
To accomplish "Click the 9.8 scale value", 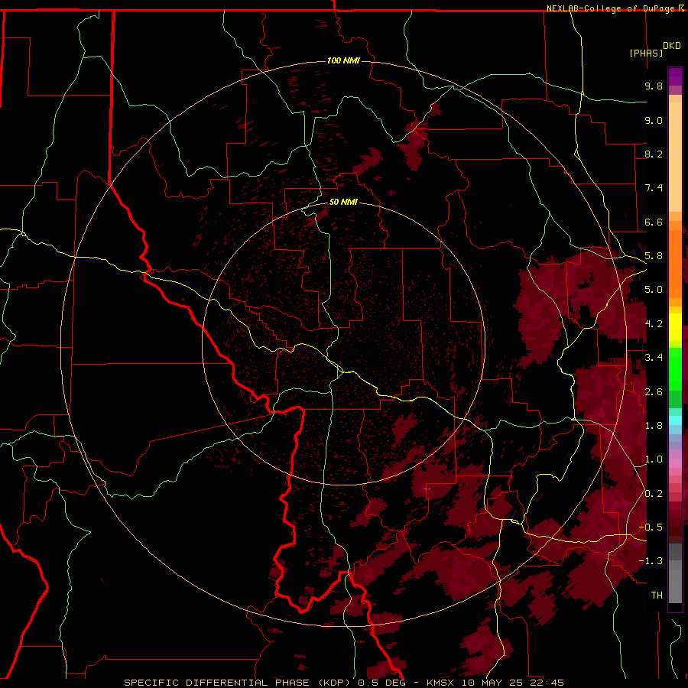I will 654,86.
